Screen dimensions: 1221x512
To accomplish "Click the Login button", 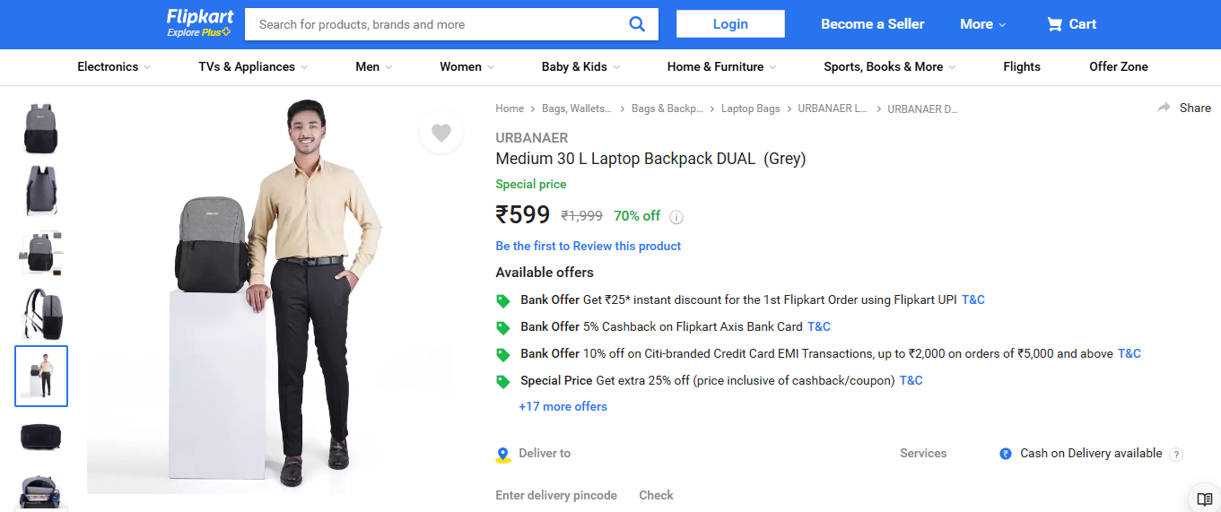I will tap(730, 24).
